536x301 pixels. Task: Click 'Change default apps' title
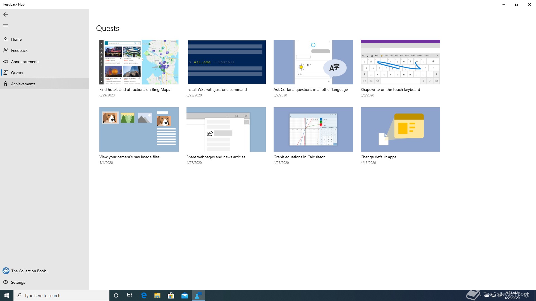coord(379,157)
